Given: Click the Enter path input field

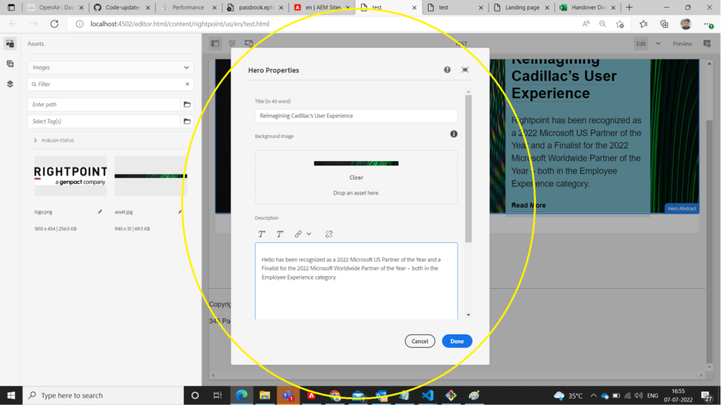Looking at the screenshot, I should [x=104, y=104].
